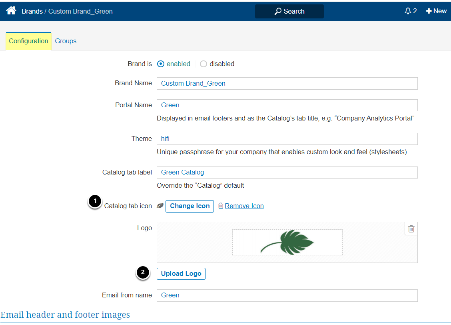Click the trash icon beside logo preview
451x325 pixels.
point(411,229)
